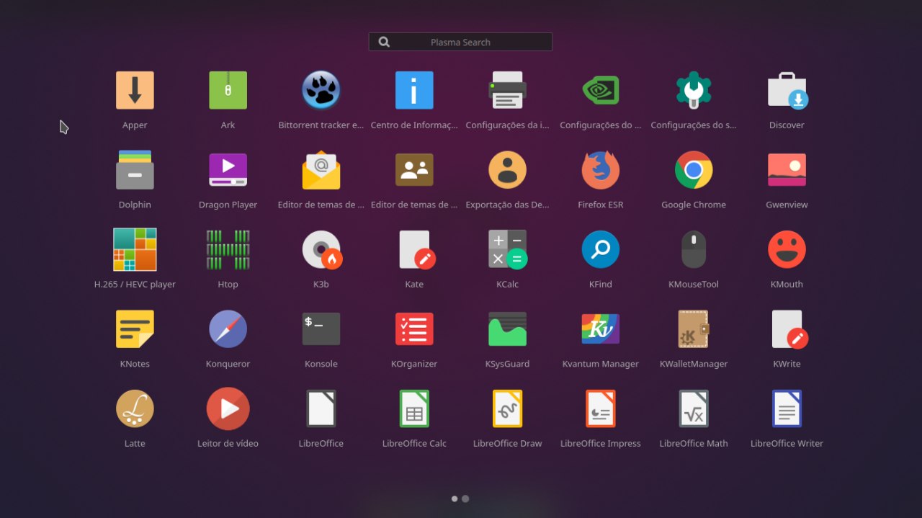Select the first page indicator dot

[x=455, y=499]
